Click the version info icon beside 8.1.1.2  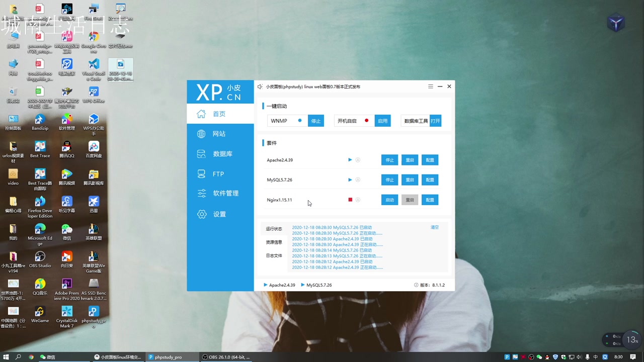[x=416, y=285]
